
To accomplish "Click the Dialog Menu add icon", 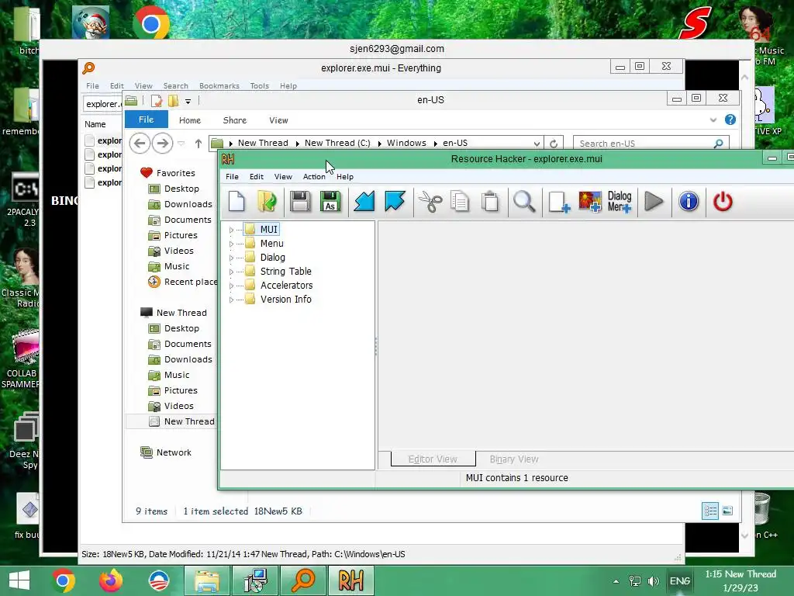I will click(x=620, y=202).
